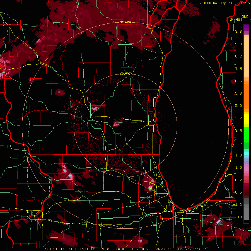The width and height of the screenshot is (251, 251).
Task: Click the 1.0 value on color scale
Action: (x=238, y=167)
